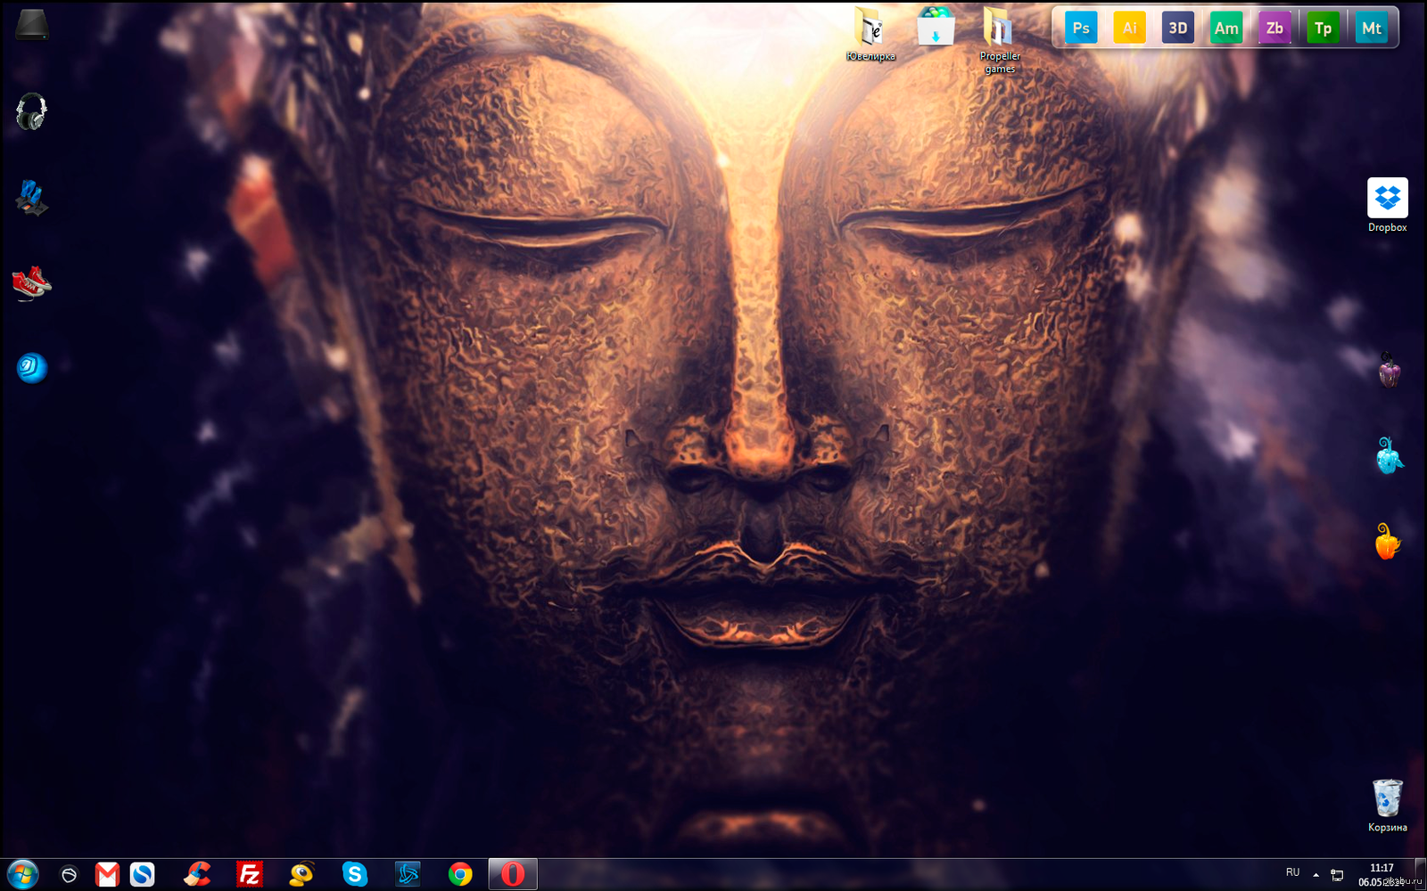Click the red sneakers desktop icon
The width and height of the screenshot is (1427, 891).
32,283
